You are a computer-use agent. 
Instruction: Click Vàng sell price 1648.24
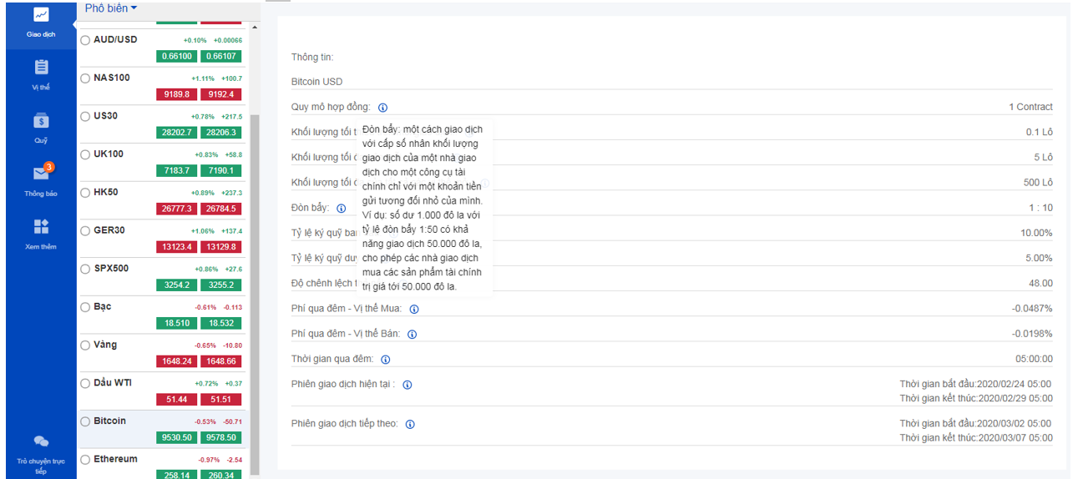point(176,361)
